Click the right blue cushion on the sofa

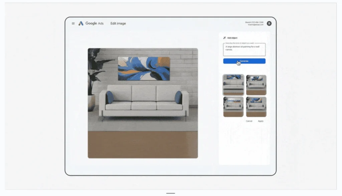(x=178, y=97)
